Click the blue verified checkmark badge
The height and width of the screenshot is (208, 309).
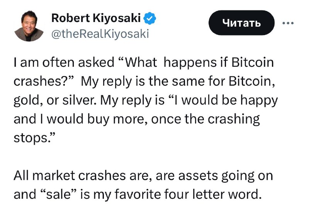pyautogui.click(x=150, y=18)
